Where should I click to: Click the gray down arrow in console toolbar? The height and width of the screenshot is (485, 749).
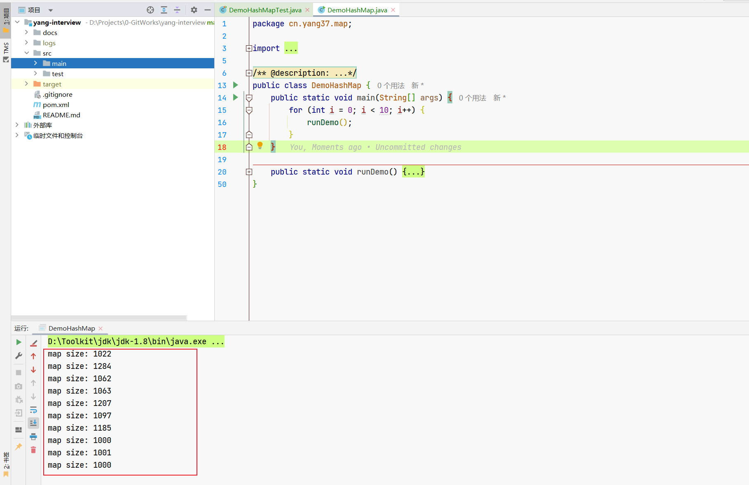click(x=34, y=396)
